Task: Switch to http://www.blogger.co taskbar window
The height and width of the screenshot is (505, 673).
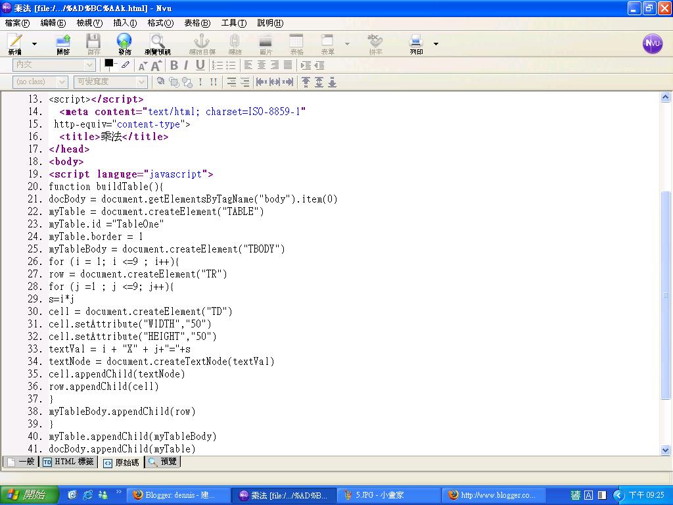Action: [495, 495]
